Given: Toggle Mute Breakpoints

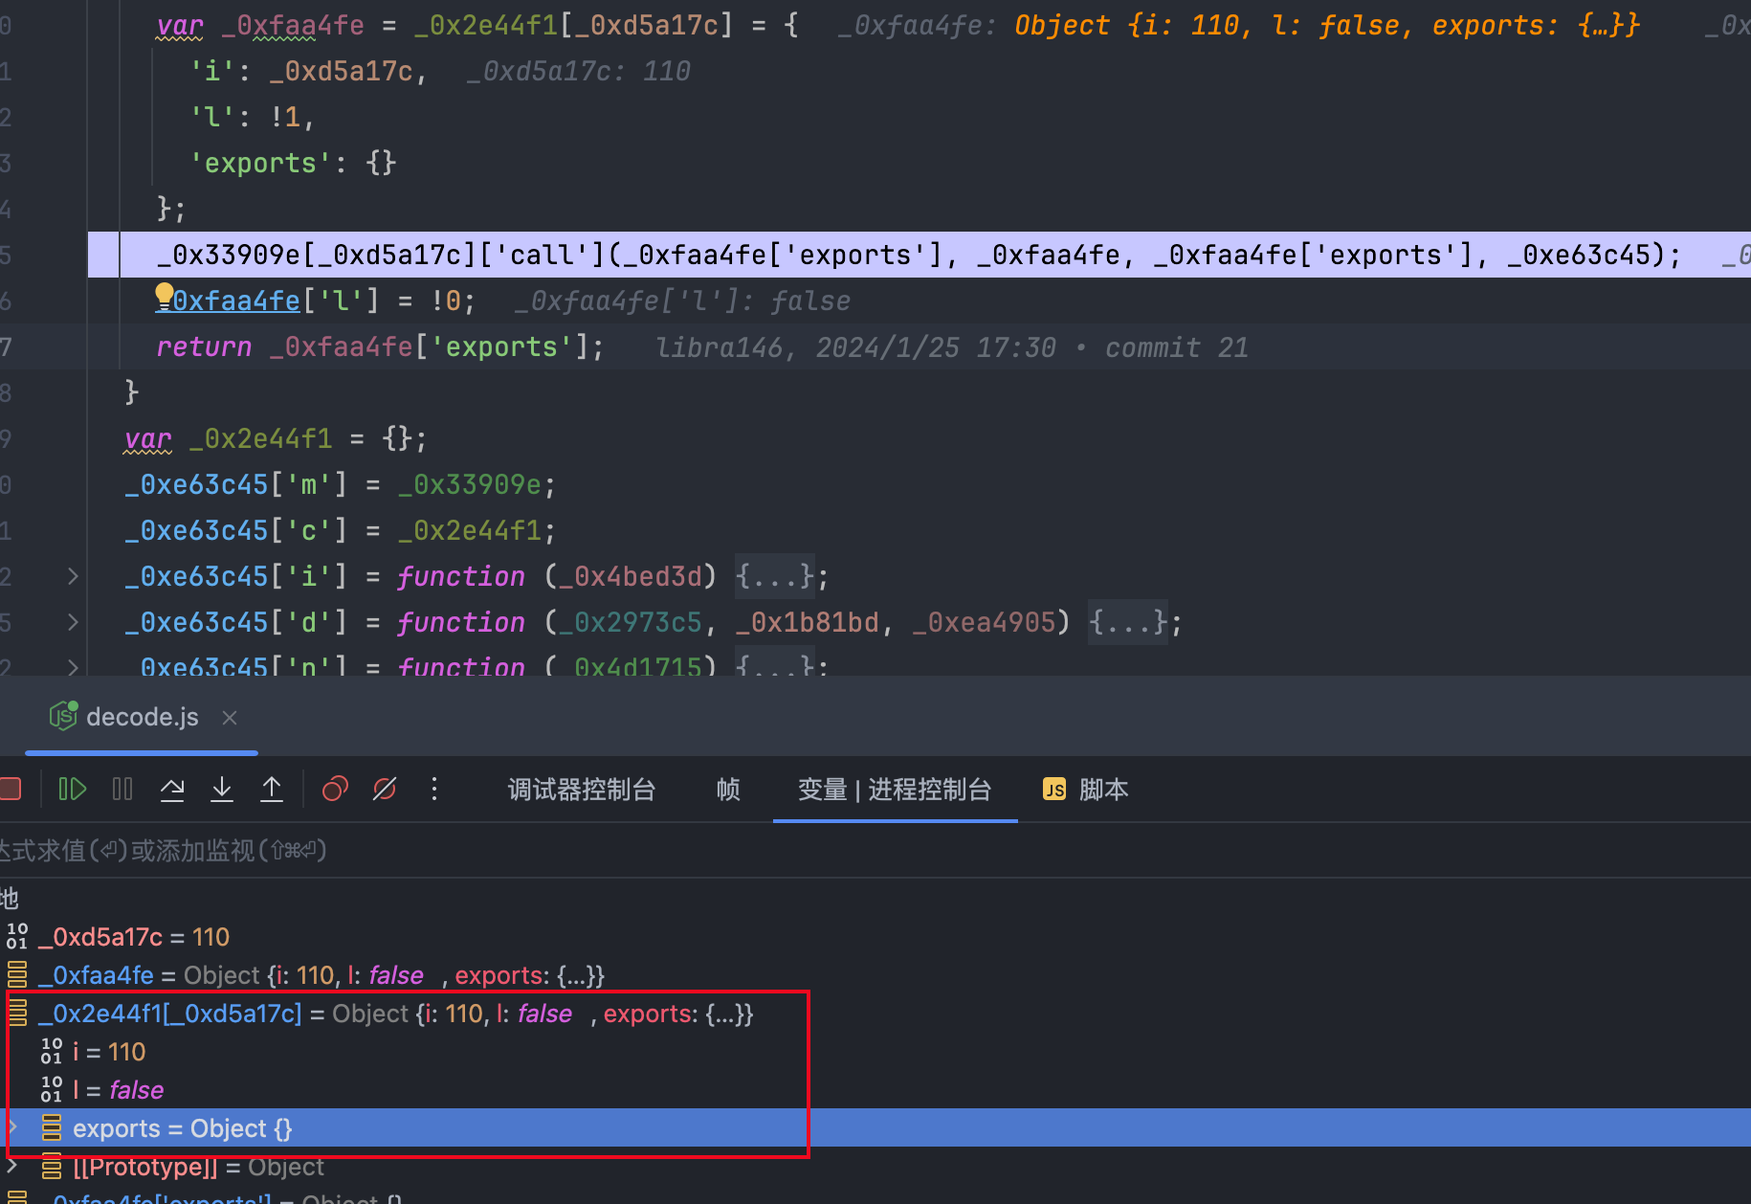Looking at the screenshot, I should tap(385, 790).
